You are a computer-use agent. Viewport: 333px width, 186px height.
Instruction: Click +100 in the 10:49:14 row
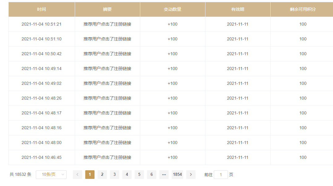pos(172,69)
